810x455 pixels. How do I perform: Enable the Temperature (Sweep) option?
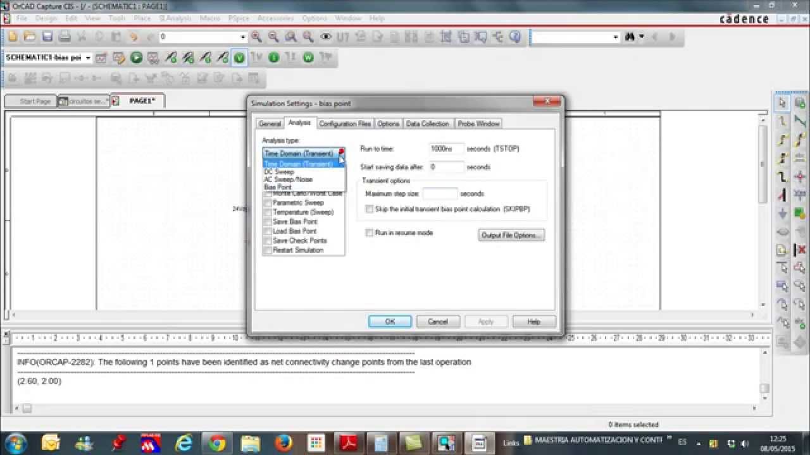(268, 212)
